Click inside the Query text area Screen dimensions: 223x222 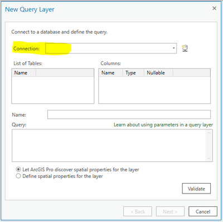(109, 146)
